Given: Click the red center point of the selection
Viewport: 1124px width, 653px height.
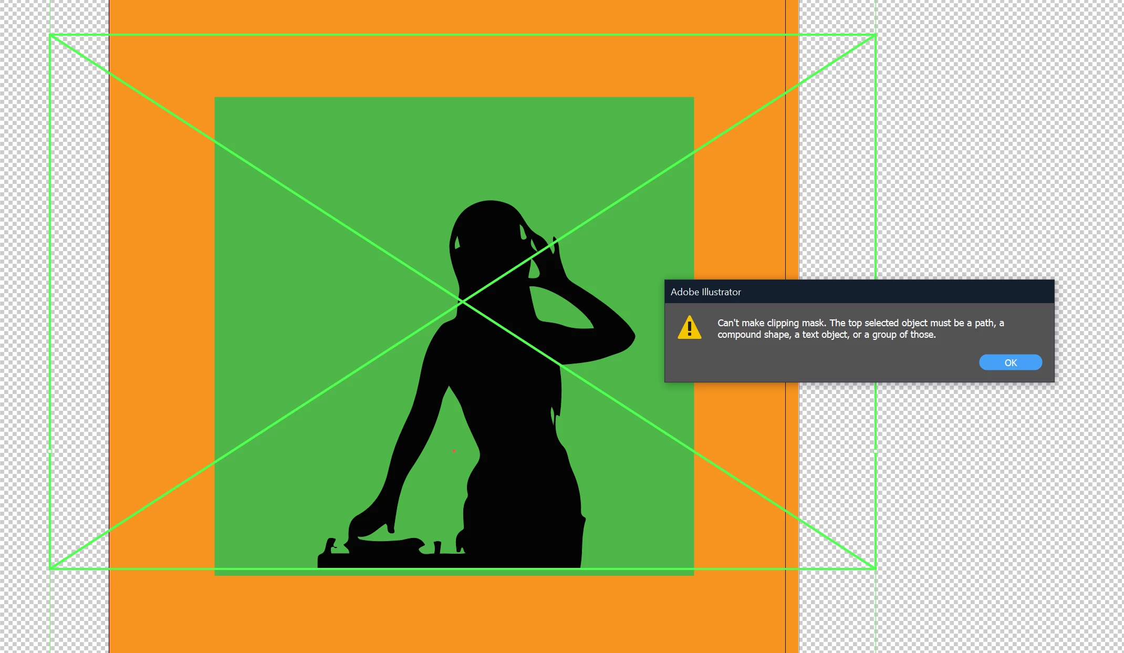Looking at the screenshot, I should point(454,451).
